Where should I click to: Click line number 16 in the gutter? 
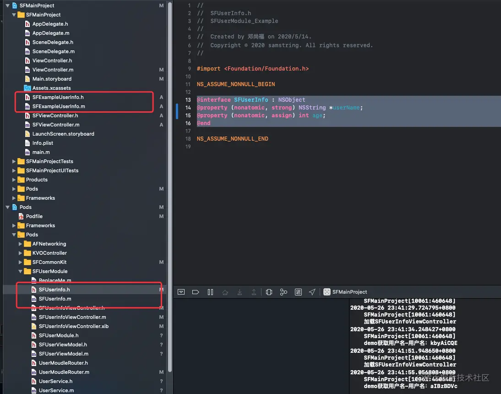click(x=188, y=123)
